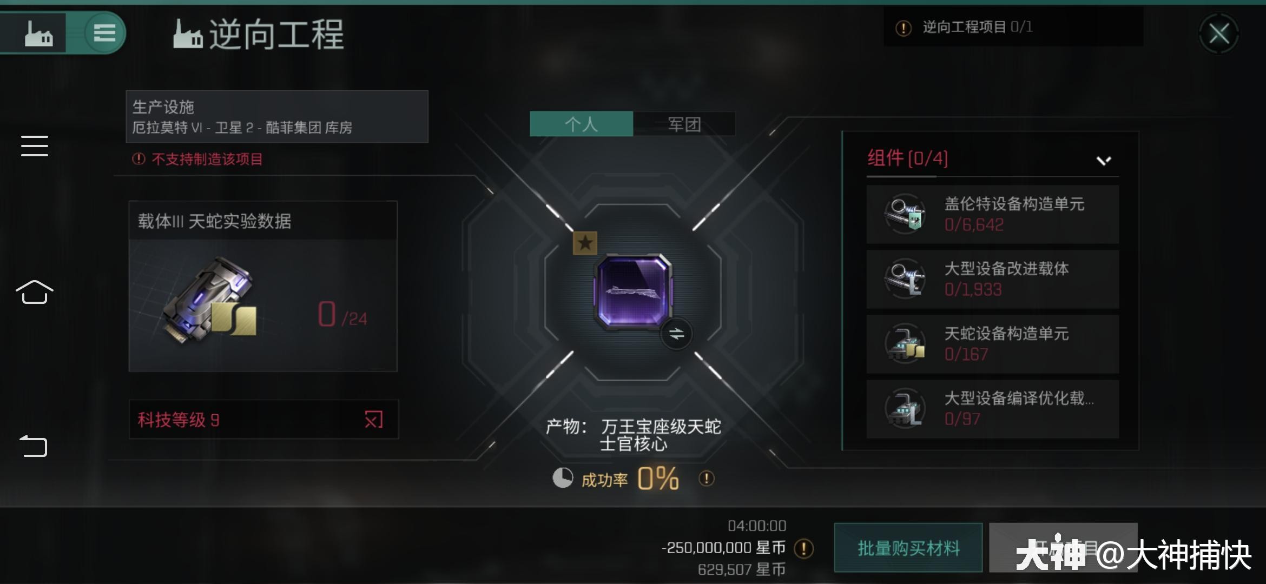Open the hamburger menu on left sidebar

(x=35, y=146)
